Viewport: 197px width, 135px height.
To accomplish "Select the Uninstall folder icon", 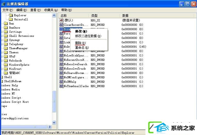I will click(11, 19).
